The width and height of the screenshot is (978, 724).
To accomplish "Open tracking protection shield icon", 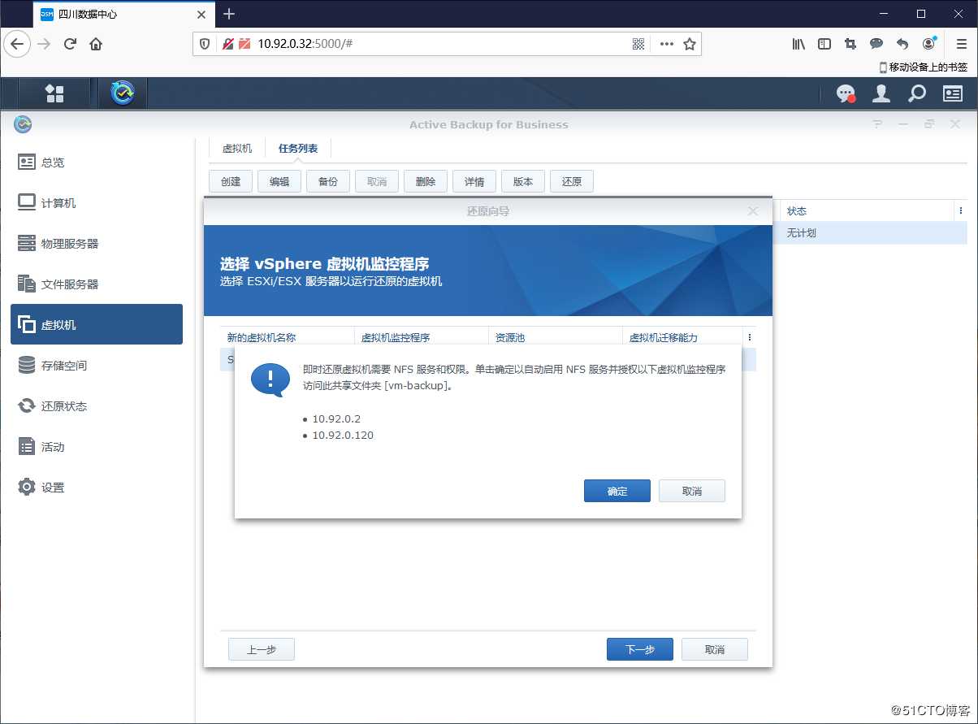I will [x=206, y=44].
